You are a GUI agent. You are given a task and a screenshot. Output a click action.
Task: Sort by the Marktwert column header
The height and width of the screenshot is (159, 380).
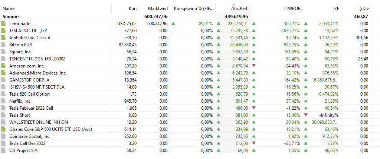158,9
